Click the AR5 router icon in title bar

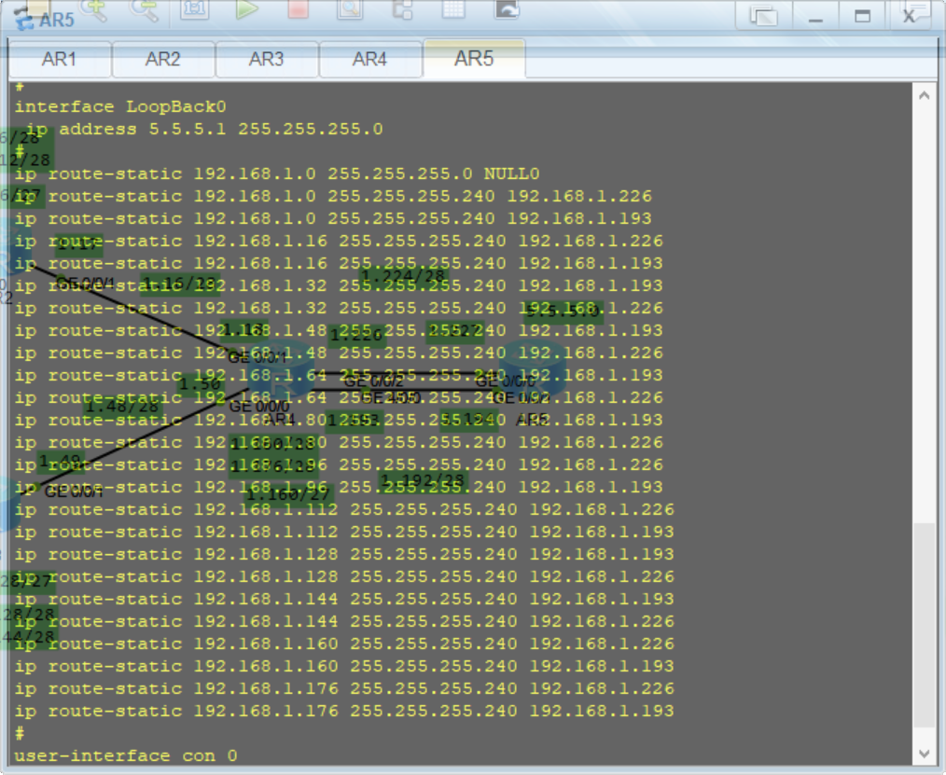(x=23, y=19)
